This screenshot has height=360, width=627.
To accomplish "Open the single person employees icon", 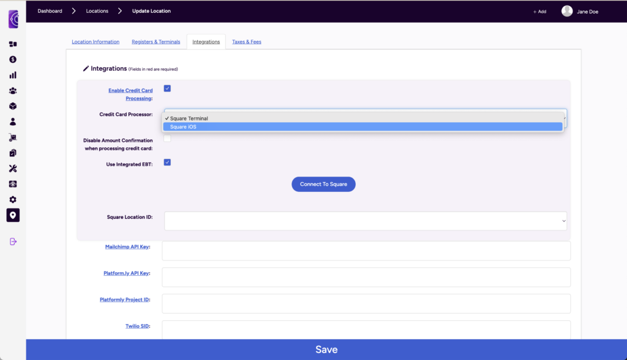I will (x=13, y=122).
